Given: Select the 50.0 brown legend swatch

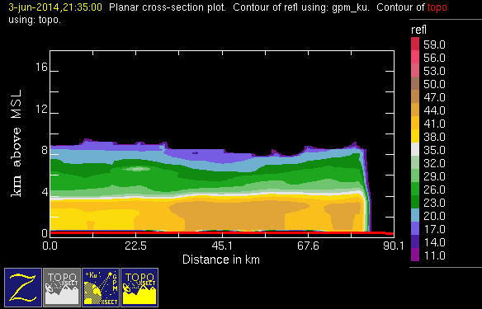Looking at the screenshot, I should click(x=415, y=83).
